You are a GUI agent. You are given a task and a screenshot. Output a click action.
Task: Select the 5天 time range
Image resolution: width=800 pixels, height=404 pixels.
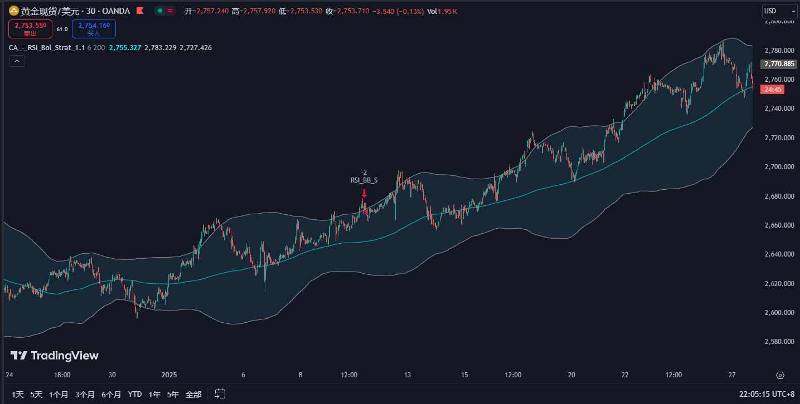tap(36, 395)
